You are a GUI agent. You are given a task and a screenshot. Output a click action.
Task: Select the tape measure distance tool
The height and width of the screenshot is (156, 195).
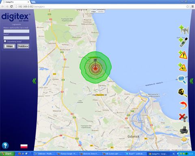[x=182, y=93]
